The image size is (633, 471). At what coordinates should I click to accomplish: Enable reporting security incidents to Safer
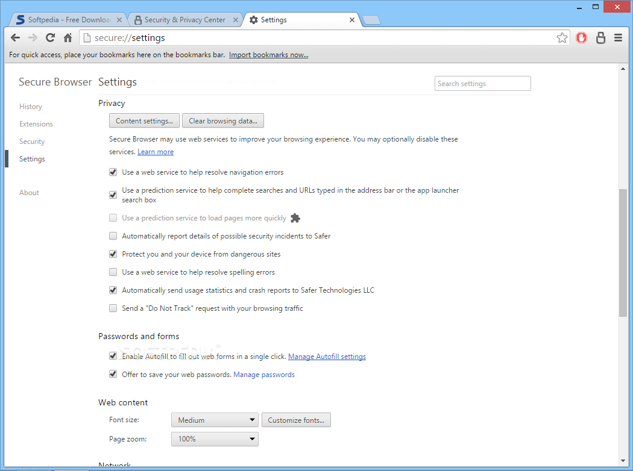(x=113, y=236)
